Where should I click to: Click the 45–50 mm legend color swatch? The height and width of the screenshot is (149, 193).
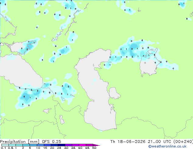[x=89, y=145]
